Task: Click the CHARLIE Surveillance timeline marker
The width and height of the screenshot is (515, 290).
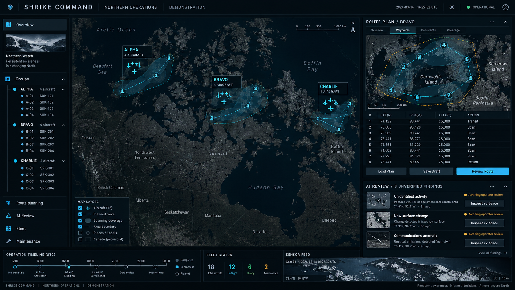Action: [x=96, y=267]
